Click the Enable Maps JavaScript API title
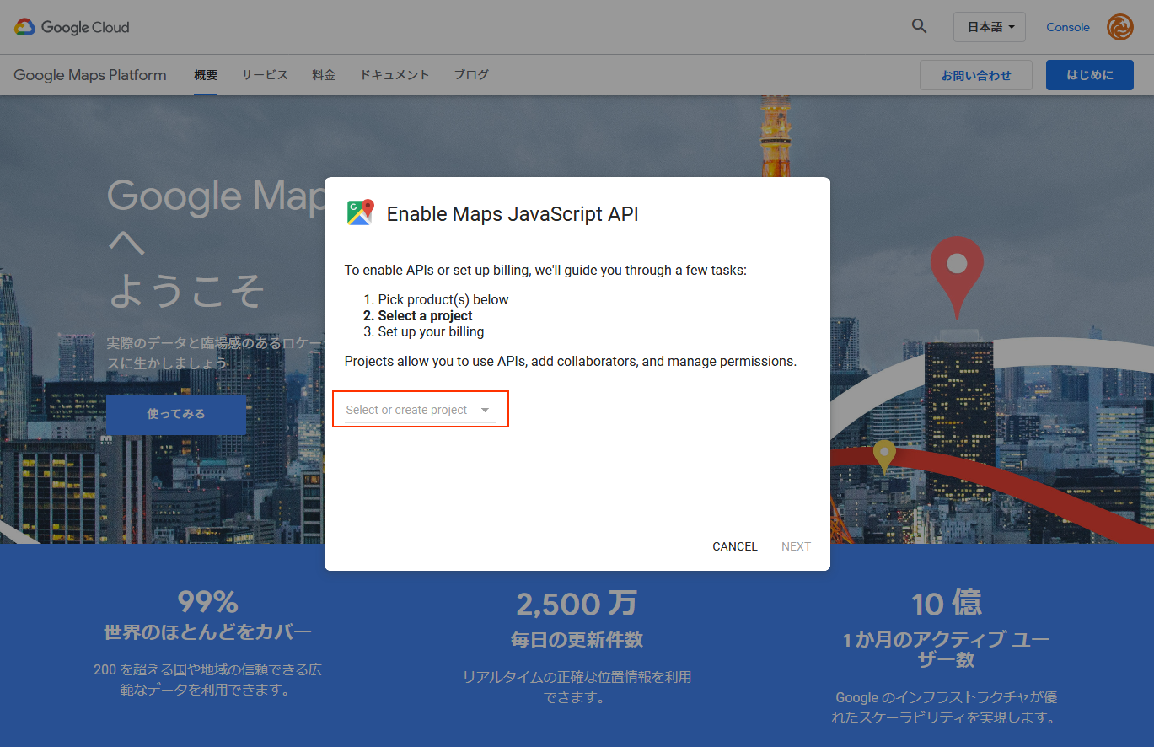Viewport: 1154px width, 747px height. [x=513, y=214]
